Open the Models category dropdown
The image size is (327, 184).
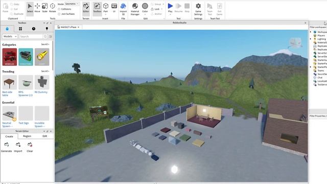coord(10,36)
